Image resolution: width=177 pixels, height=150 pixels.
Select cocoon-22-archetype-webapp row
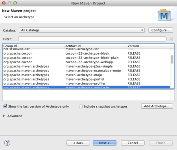86,62
